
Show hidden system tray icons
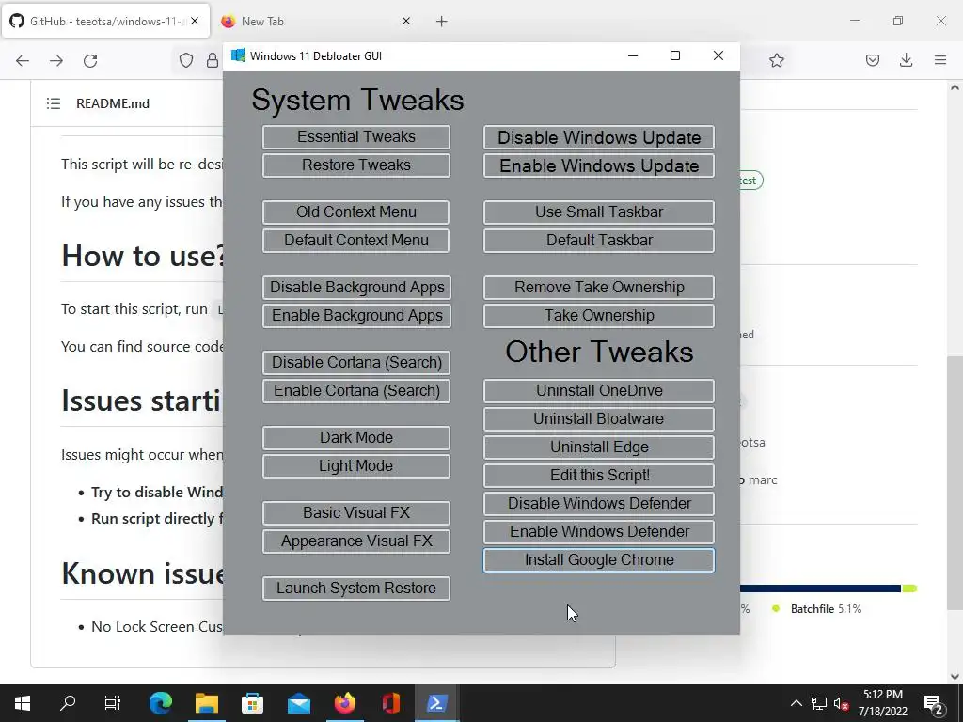796,703
